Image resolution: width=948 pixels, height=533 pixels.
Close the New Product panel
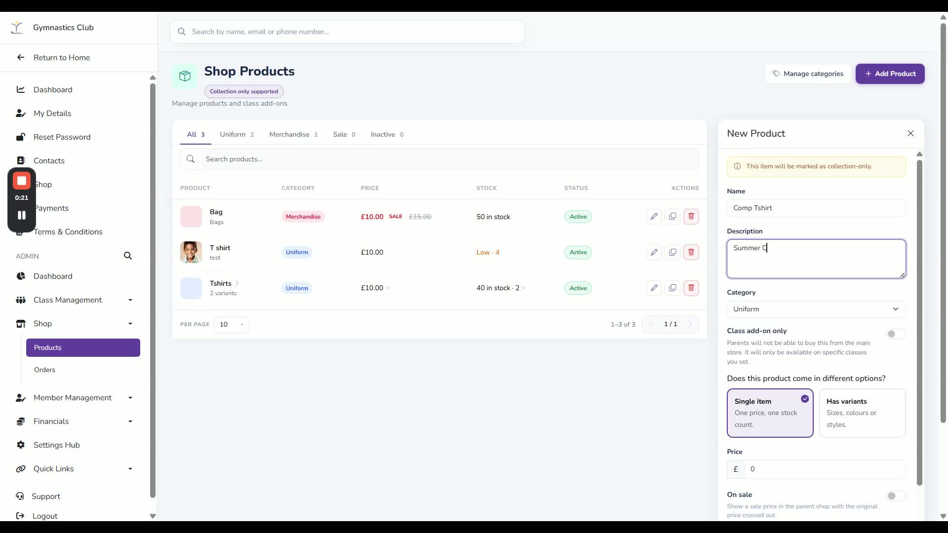tap(910, 133)
